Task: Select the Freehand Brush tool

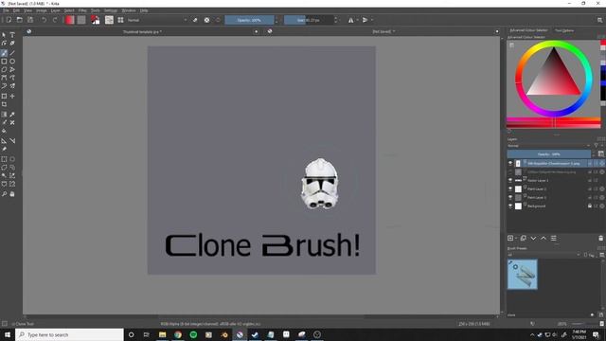Action: [4, 53]
